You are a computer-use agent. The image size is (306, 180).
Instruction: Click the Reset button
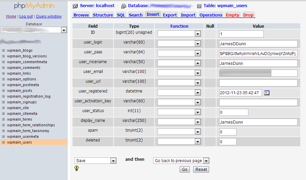[x=201, y=169]
